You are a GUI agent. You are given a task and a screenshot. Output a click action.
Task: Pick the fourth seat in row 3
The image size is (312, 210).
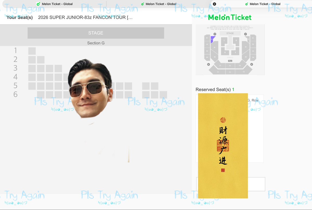pos(58,68)
